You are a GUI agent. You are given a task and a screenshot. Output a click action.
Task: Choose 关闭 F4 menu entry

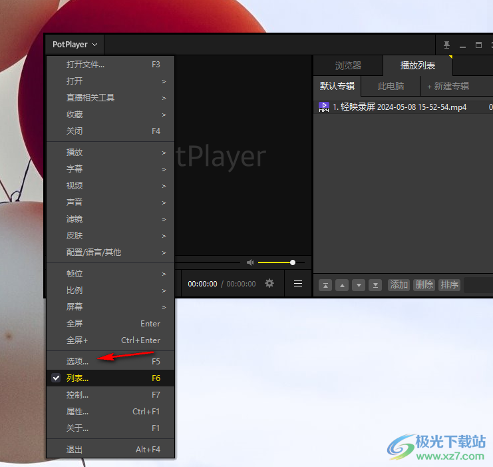coord(110,131)
